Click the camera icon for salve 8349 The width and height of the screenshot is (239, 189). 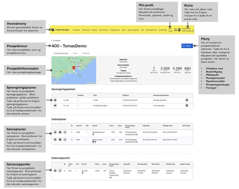pyautogui.click(x=60, y=140)
